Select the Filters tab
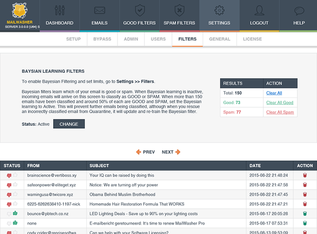Screen dimensions: 317x234 click(x=187, y=39)
